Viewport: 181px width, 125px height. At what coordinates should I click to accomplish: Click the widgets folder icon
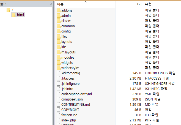point(59,62)
